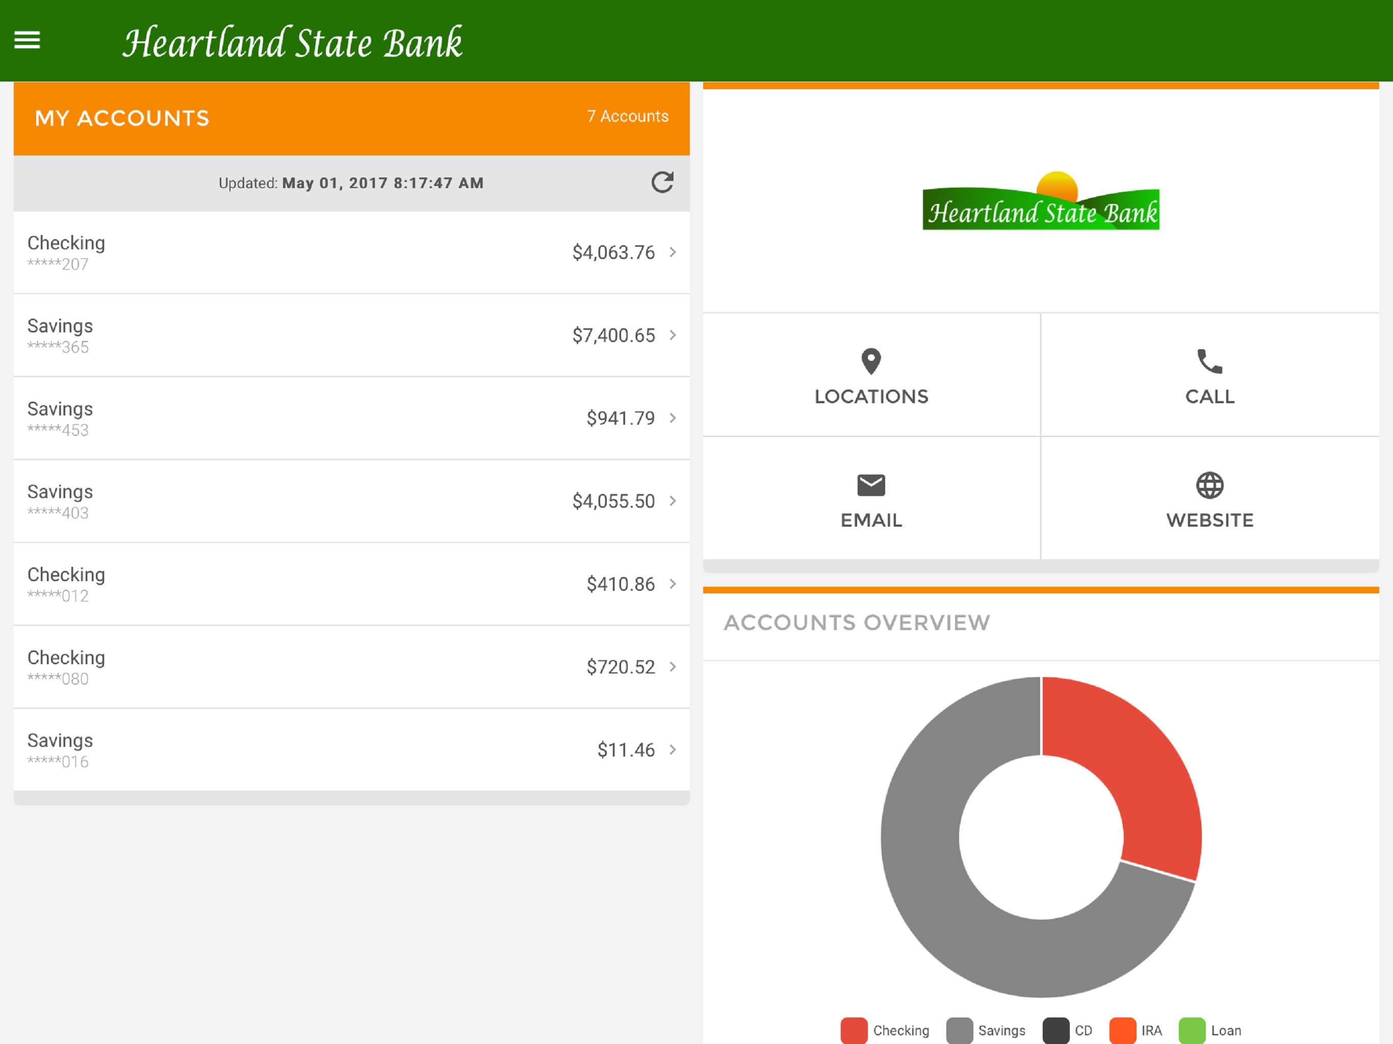Open the LOCATIONS button label
The height and width of the screenshot is (1044, 1393).
point(871,397)
